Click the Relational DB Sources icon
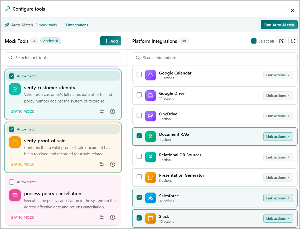Image resolution: width=300 pixels, height=229 pixels. [150, 157]
